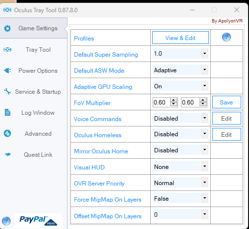Click the Tray Tool headset icon

coord(7,49)
